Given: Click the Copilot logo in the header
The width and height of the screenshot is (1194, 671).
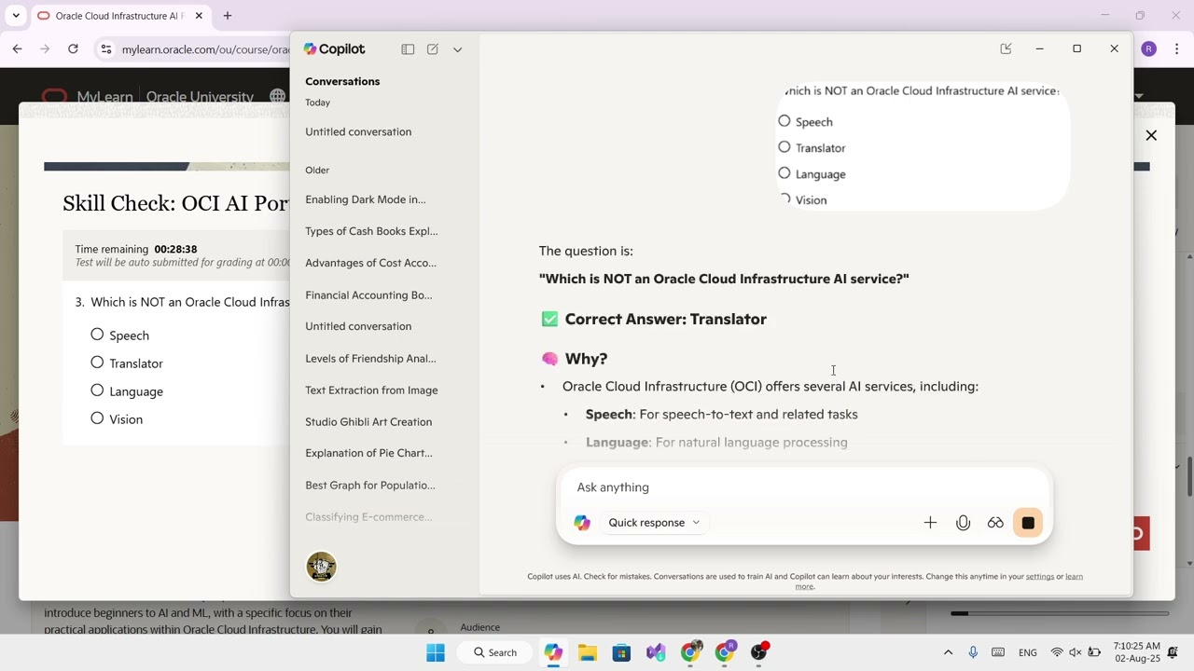Looking at the screenshot, I should coord(334,49).
